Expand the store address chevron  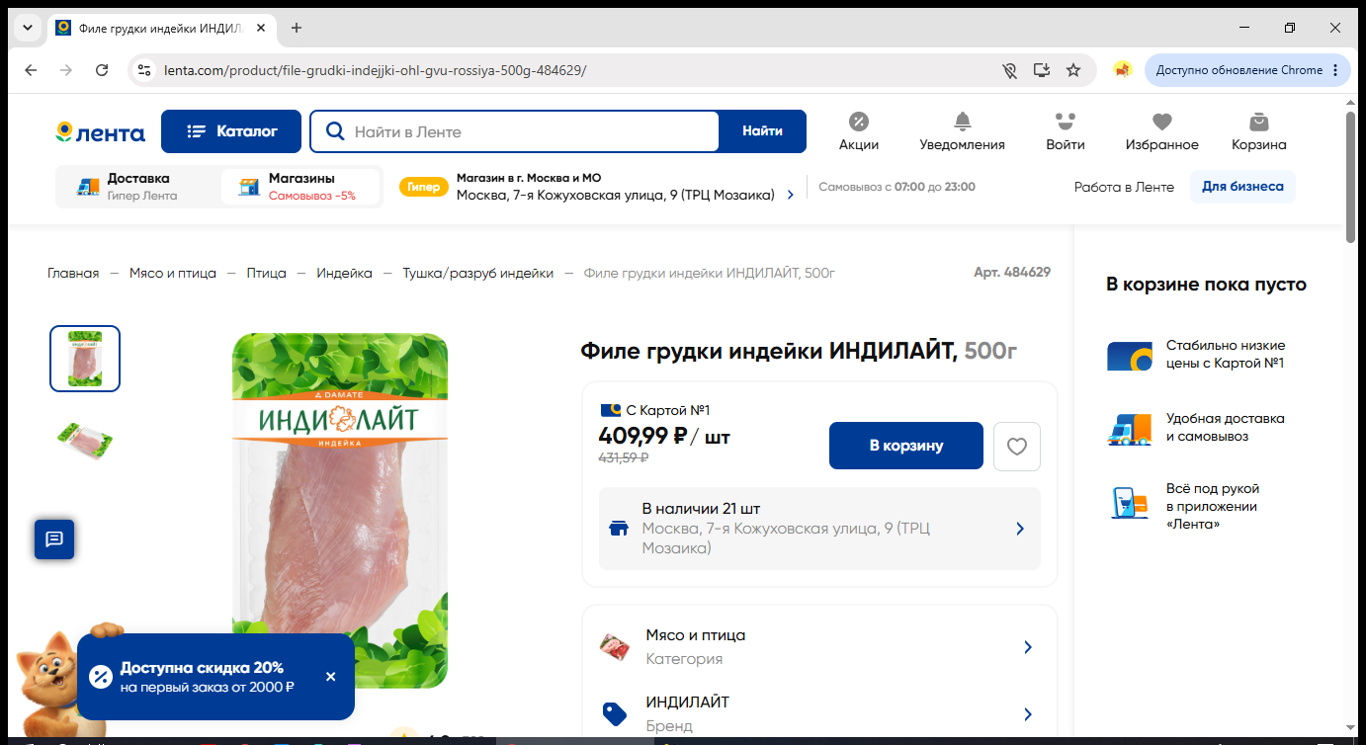[791, 196]
